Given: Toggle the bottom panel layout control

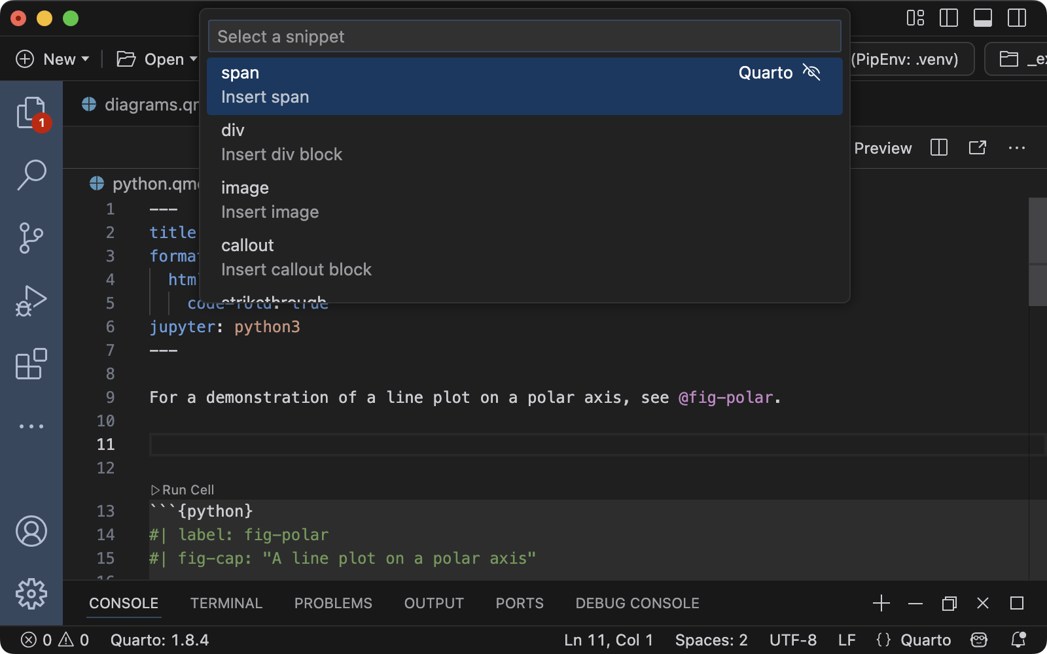Looking at the screenshot, I should (982, 18).
